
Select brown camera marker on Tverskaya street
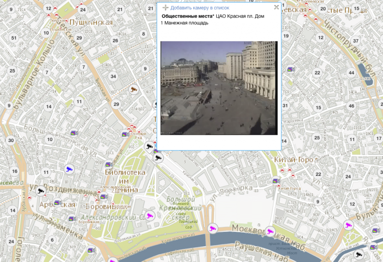(x=133, y=89)
